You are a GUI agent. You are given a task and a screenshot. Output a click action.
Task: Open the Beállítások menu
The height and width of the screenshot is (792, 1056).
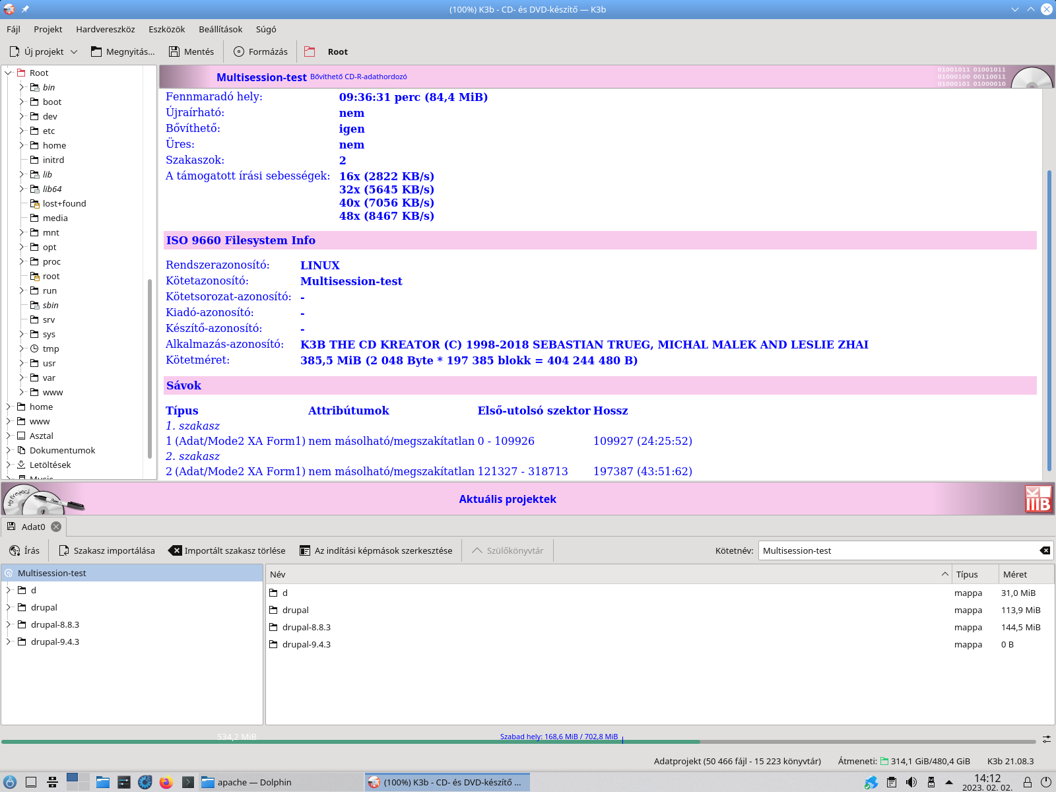pyautogui.click(x=220, y=29)
